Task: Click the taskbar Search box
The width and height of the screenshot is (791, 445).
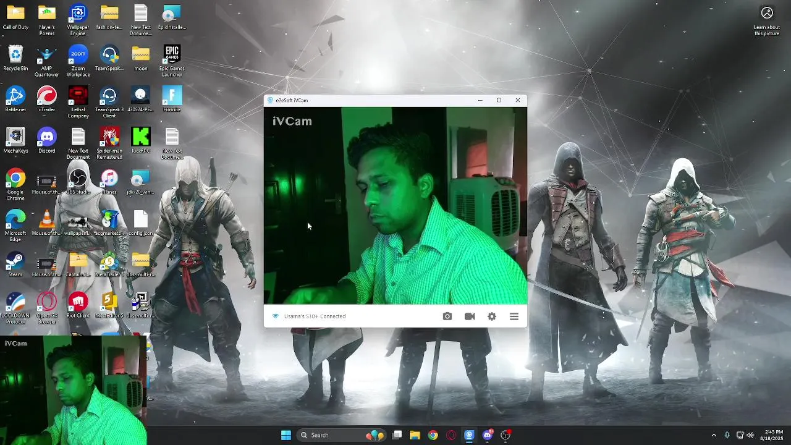Action: click(341, 435)
